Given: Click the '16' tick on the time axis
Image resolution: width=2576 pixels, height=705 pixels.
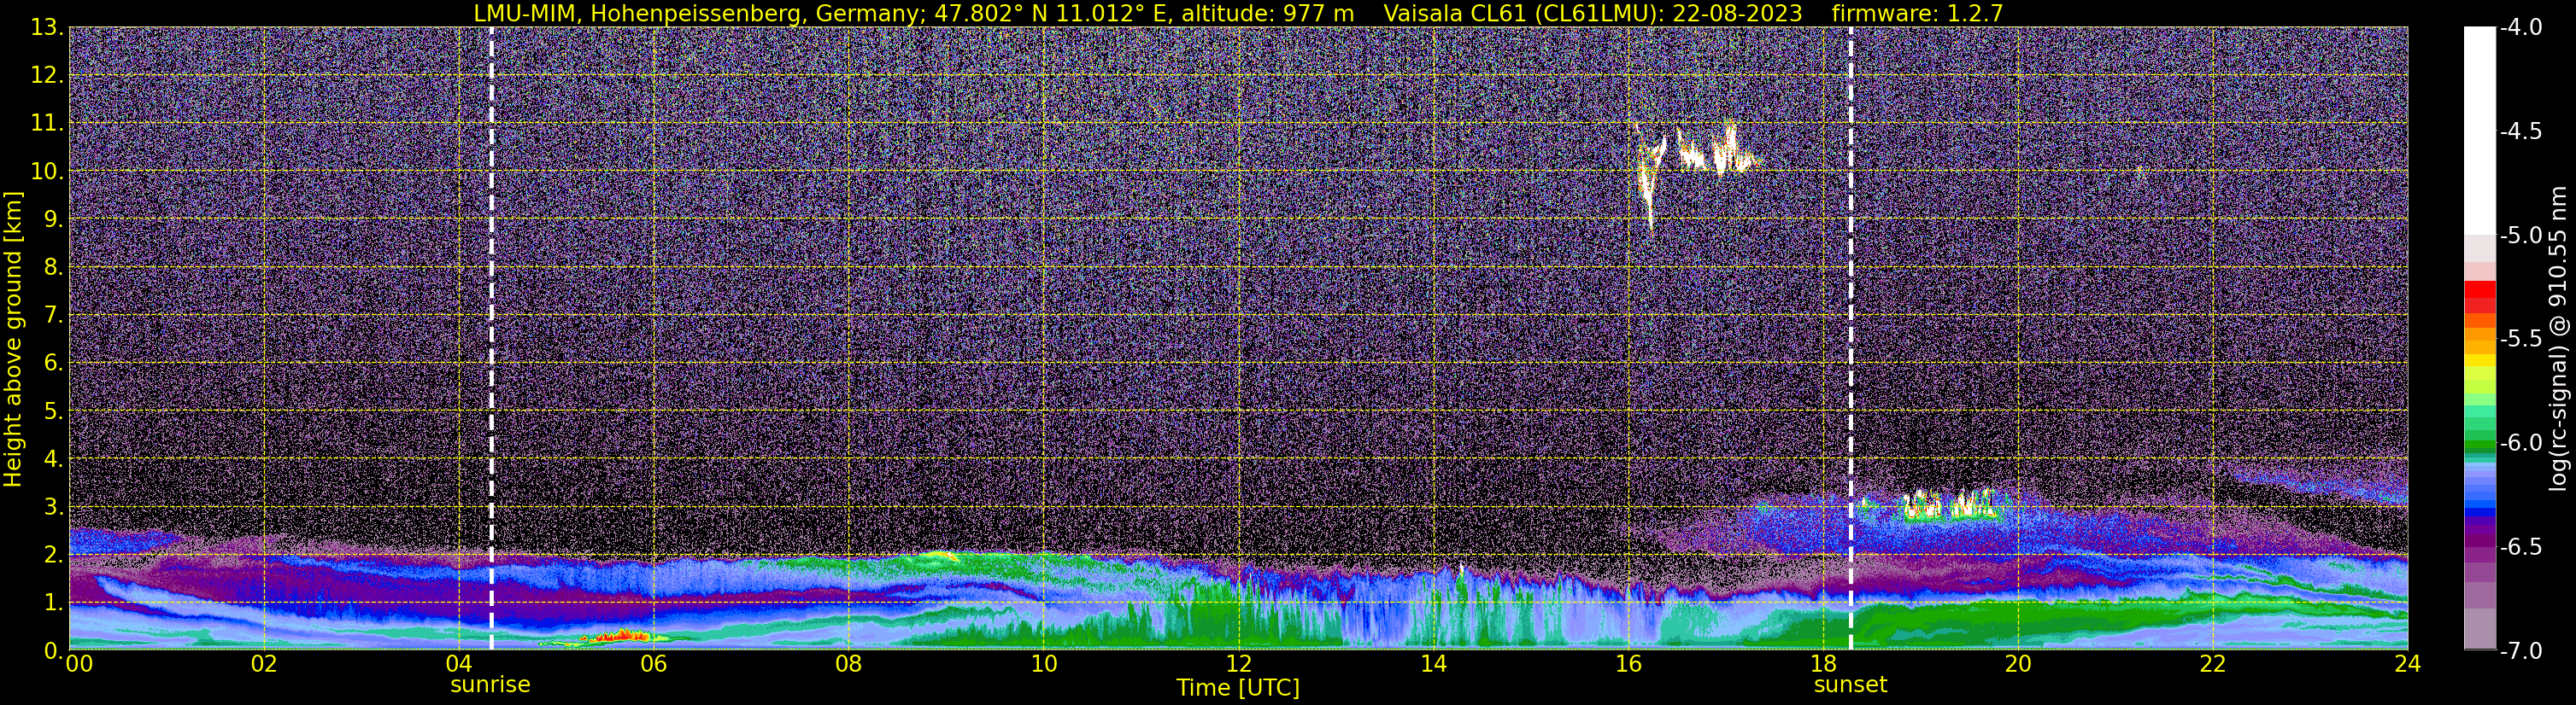Looking at the screenshot, I should (1628, 664).
